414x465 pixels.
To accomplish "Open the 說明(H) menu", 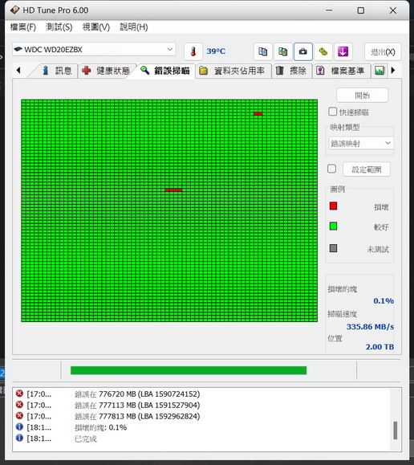I will click(x=134, y=27).
